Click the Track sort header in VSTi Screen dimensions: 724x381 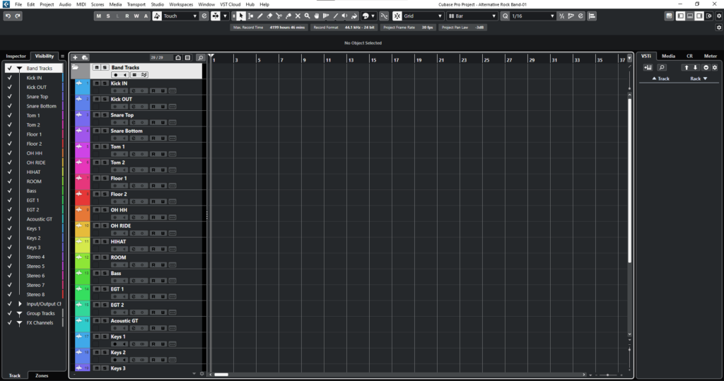(661, 78)
